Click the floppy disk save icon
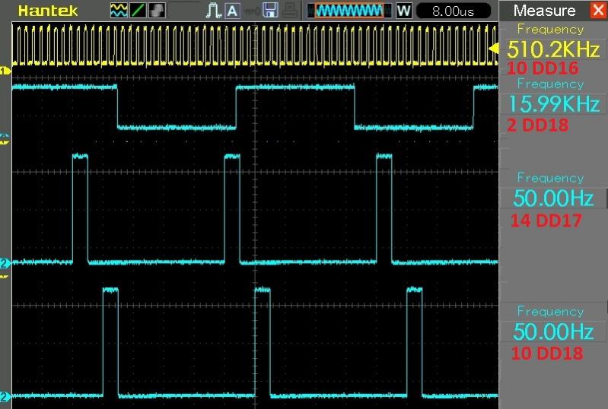The width and height of the screenshot is (608, 409). click(270, 11)
